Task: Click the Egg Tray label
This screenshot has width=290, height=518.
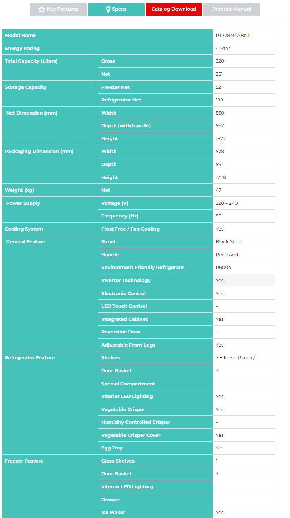Action: click(112, 448)
